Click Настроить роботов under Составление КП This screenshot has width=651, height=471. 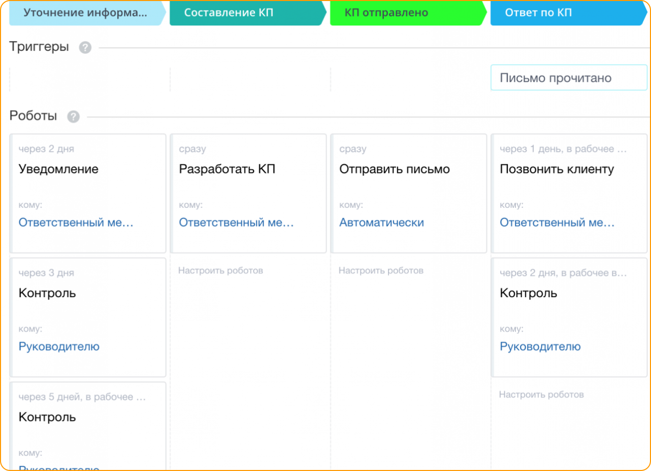220,271
